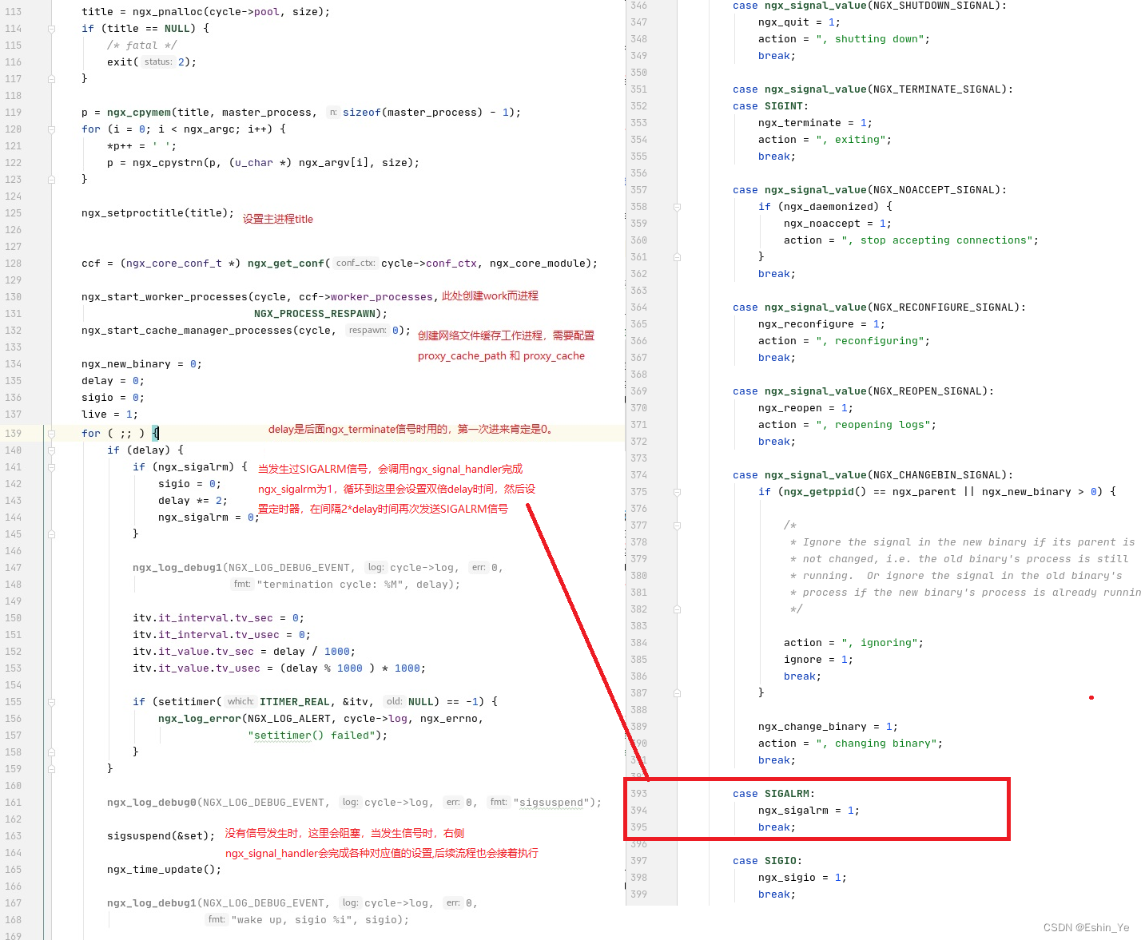Screen dimensions: 1141x940
Task: Collapse the infinite for-loop fold at line 139
Action: pos(51,434)
